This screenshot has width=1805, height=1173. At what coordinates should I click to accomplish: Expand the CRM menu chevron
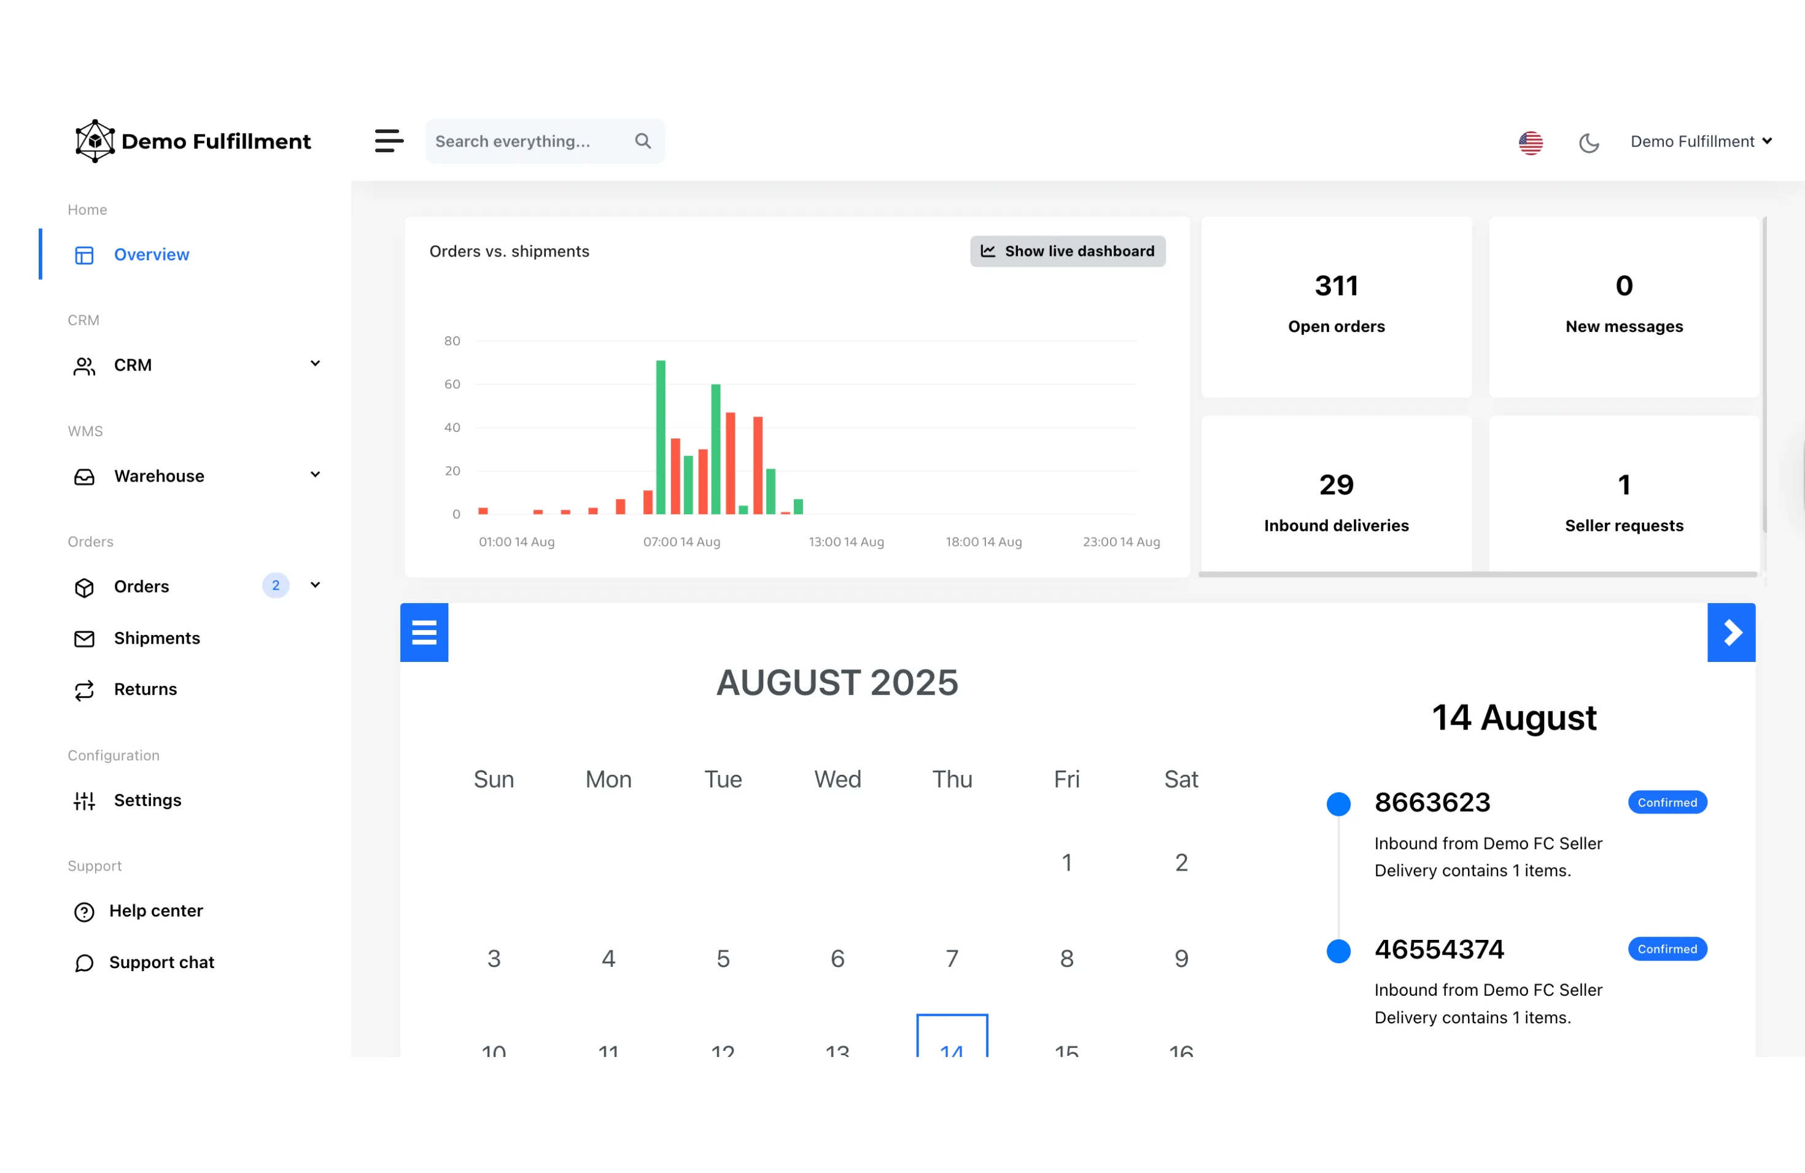[316, 364]
